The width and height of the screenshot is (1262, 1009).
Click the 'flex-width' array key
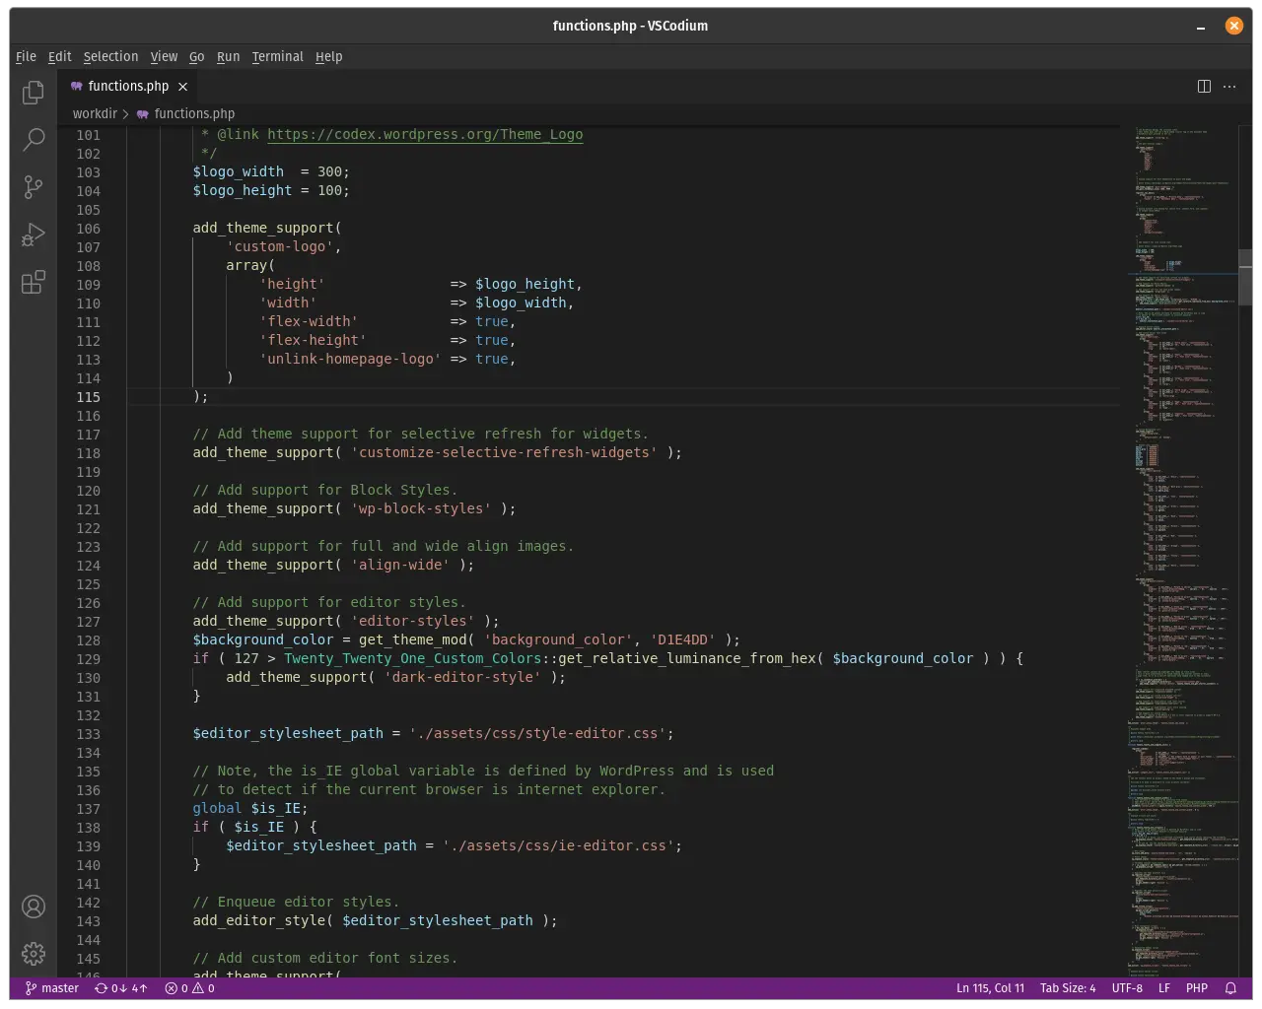point(309,322)
